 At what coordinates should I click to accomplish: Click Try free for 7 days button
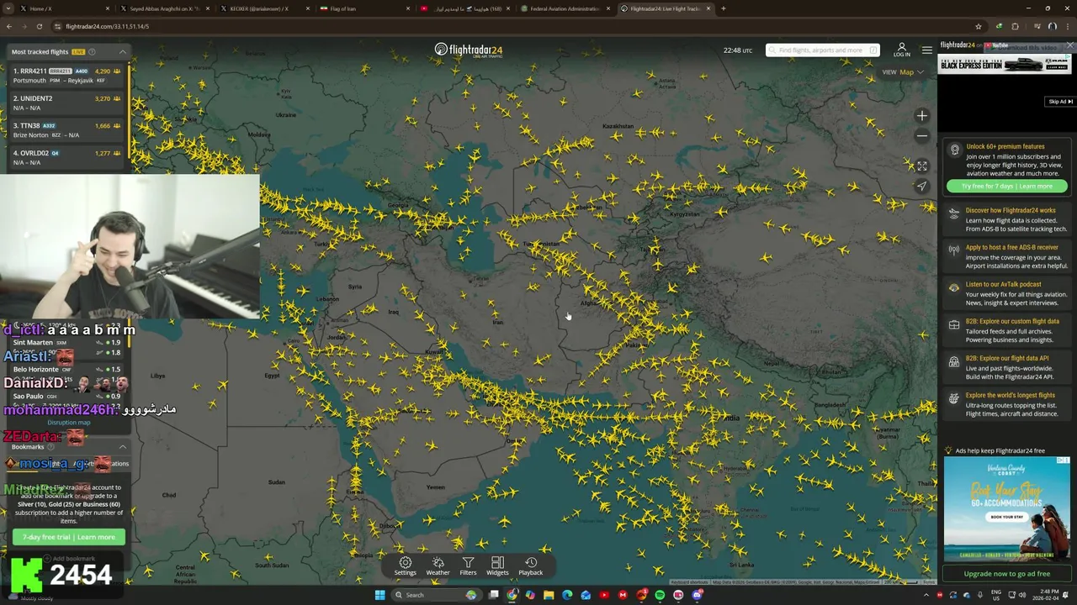[x=1006, y=187]
